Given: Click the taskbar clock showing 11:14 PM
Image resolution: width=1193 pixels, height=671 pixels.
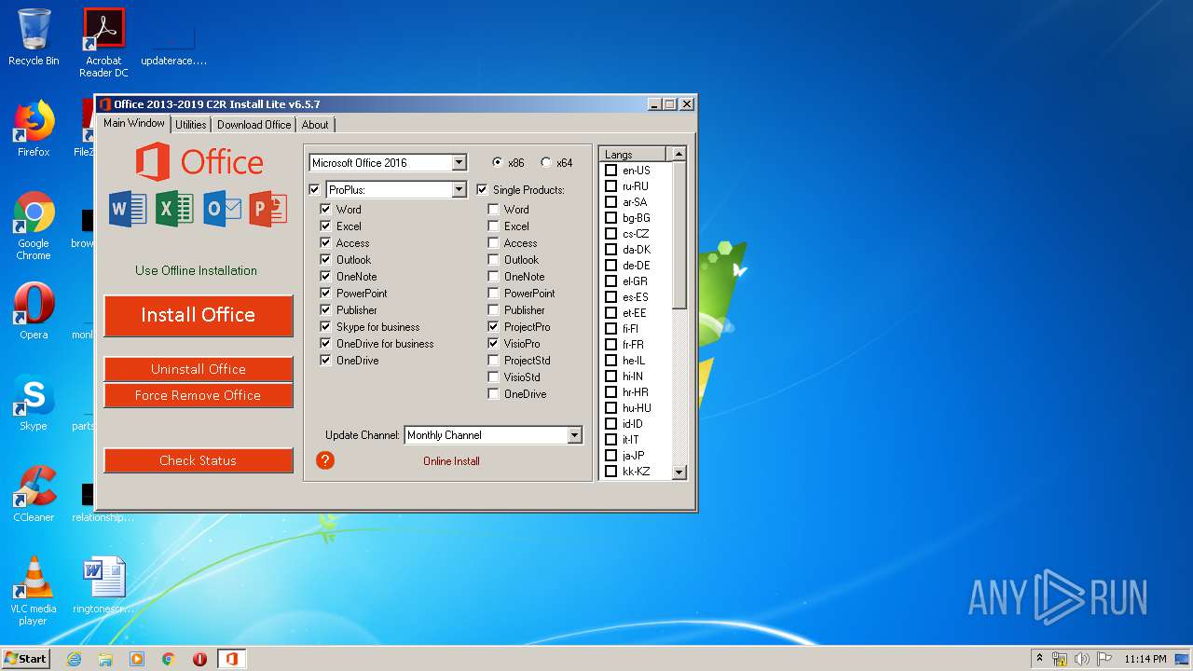Looking at the screenshot, I should [1145, 659].
